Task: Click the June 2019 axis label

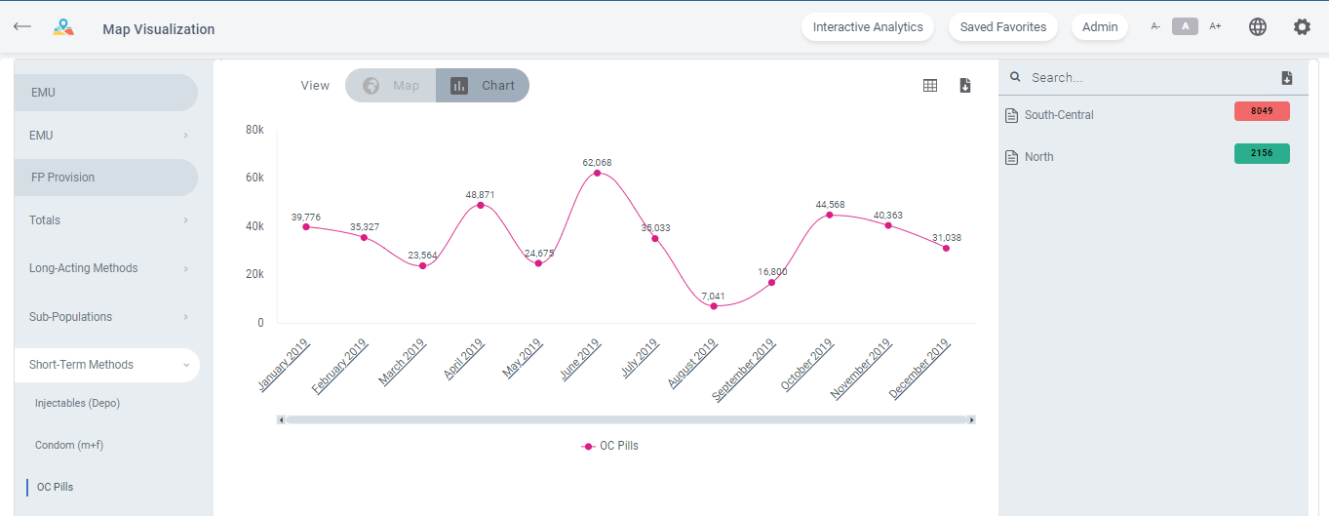Action: pyautogui.click(x=582, y=358)
